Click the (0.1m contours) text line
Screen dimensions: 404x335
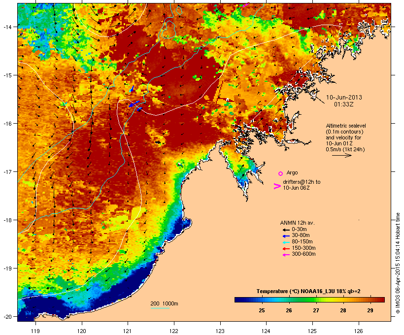344,132
